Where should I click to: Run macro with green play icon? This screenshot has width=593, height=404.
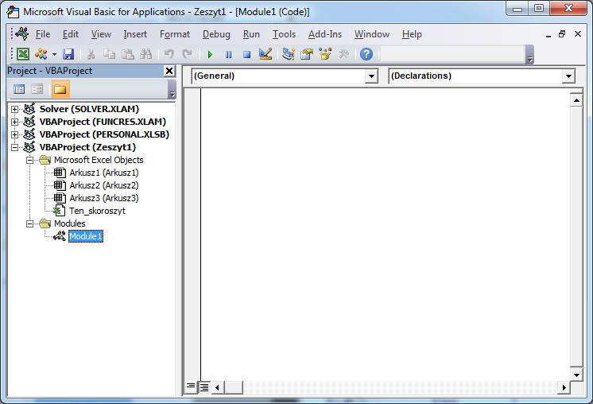click(x=211, y=55)
